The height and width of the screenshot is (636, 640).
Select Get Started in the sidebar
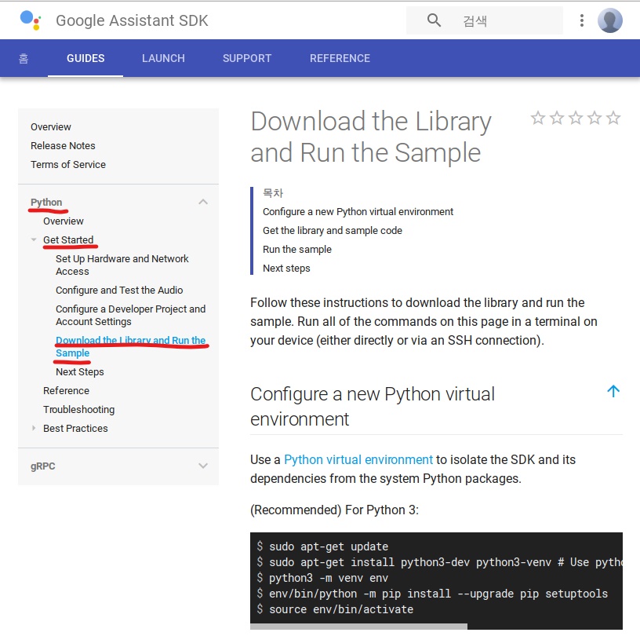[68, 240]
